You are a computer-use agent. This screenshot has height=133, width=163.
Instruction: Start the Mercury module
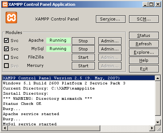[83, 66]
